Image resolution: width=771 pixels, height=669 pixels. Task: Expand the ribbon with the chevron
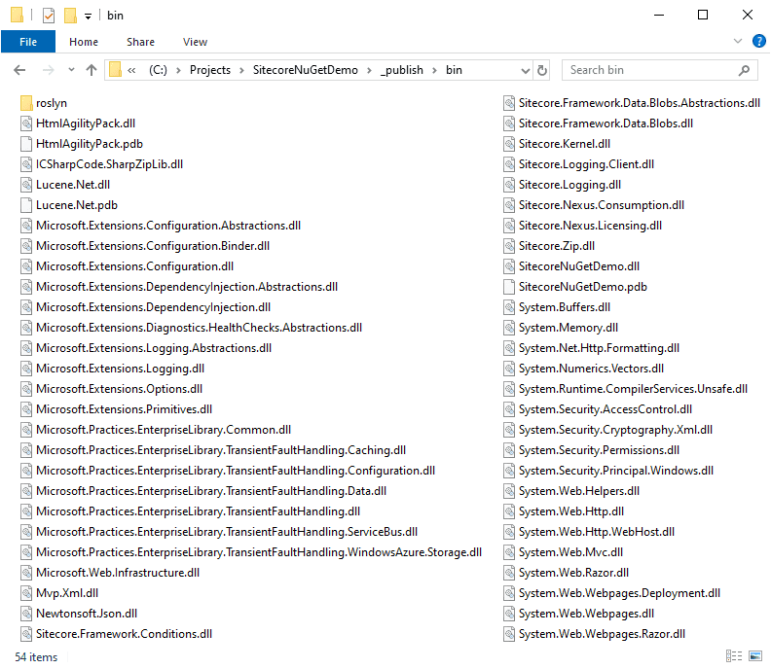737,42
